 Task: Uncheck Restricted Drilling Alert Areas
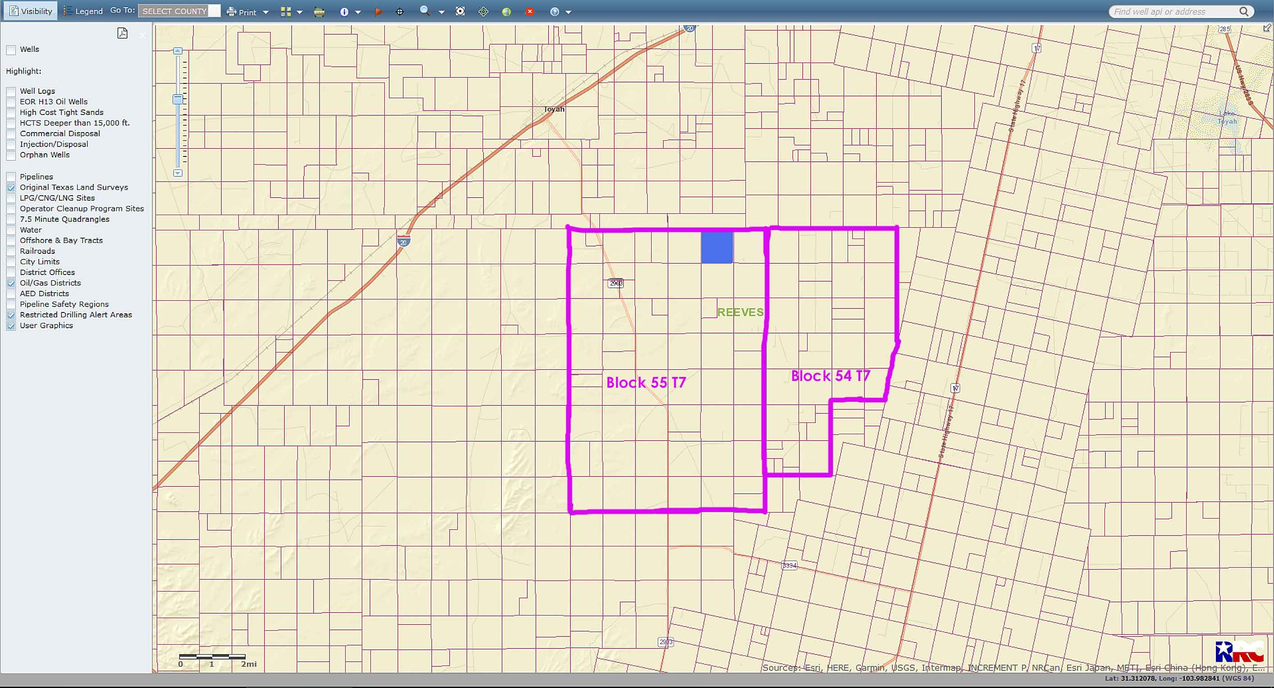(11, 315)
